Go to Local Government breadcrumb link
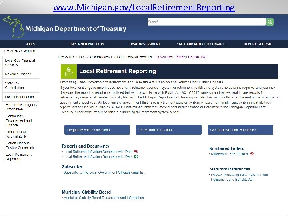 click(95, 57)
